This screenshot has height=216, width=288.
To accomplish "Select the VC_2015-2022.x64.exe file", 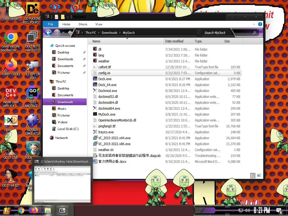I will click(x=166, y=138).
